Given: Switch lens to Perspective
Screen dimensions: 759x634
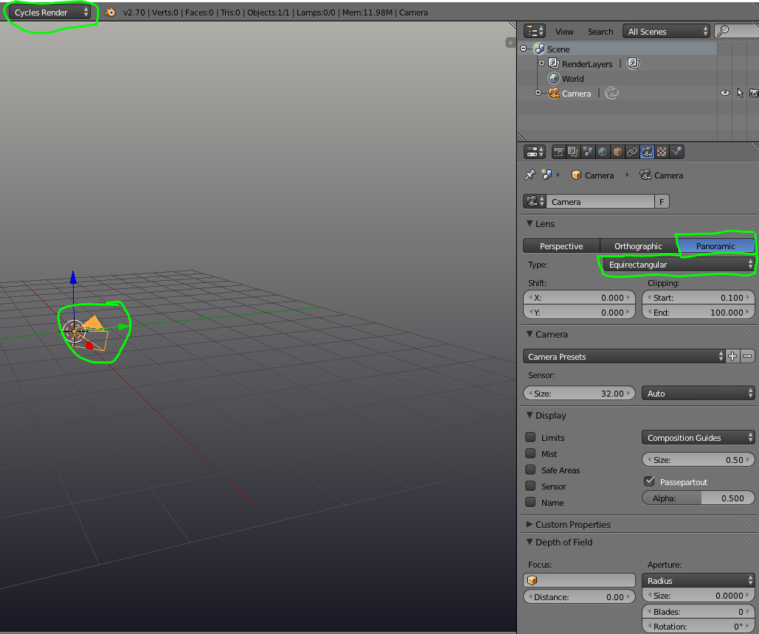Looking at the screenshot, I should click(x=561, y=245).
